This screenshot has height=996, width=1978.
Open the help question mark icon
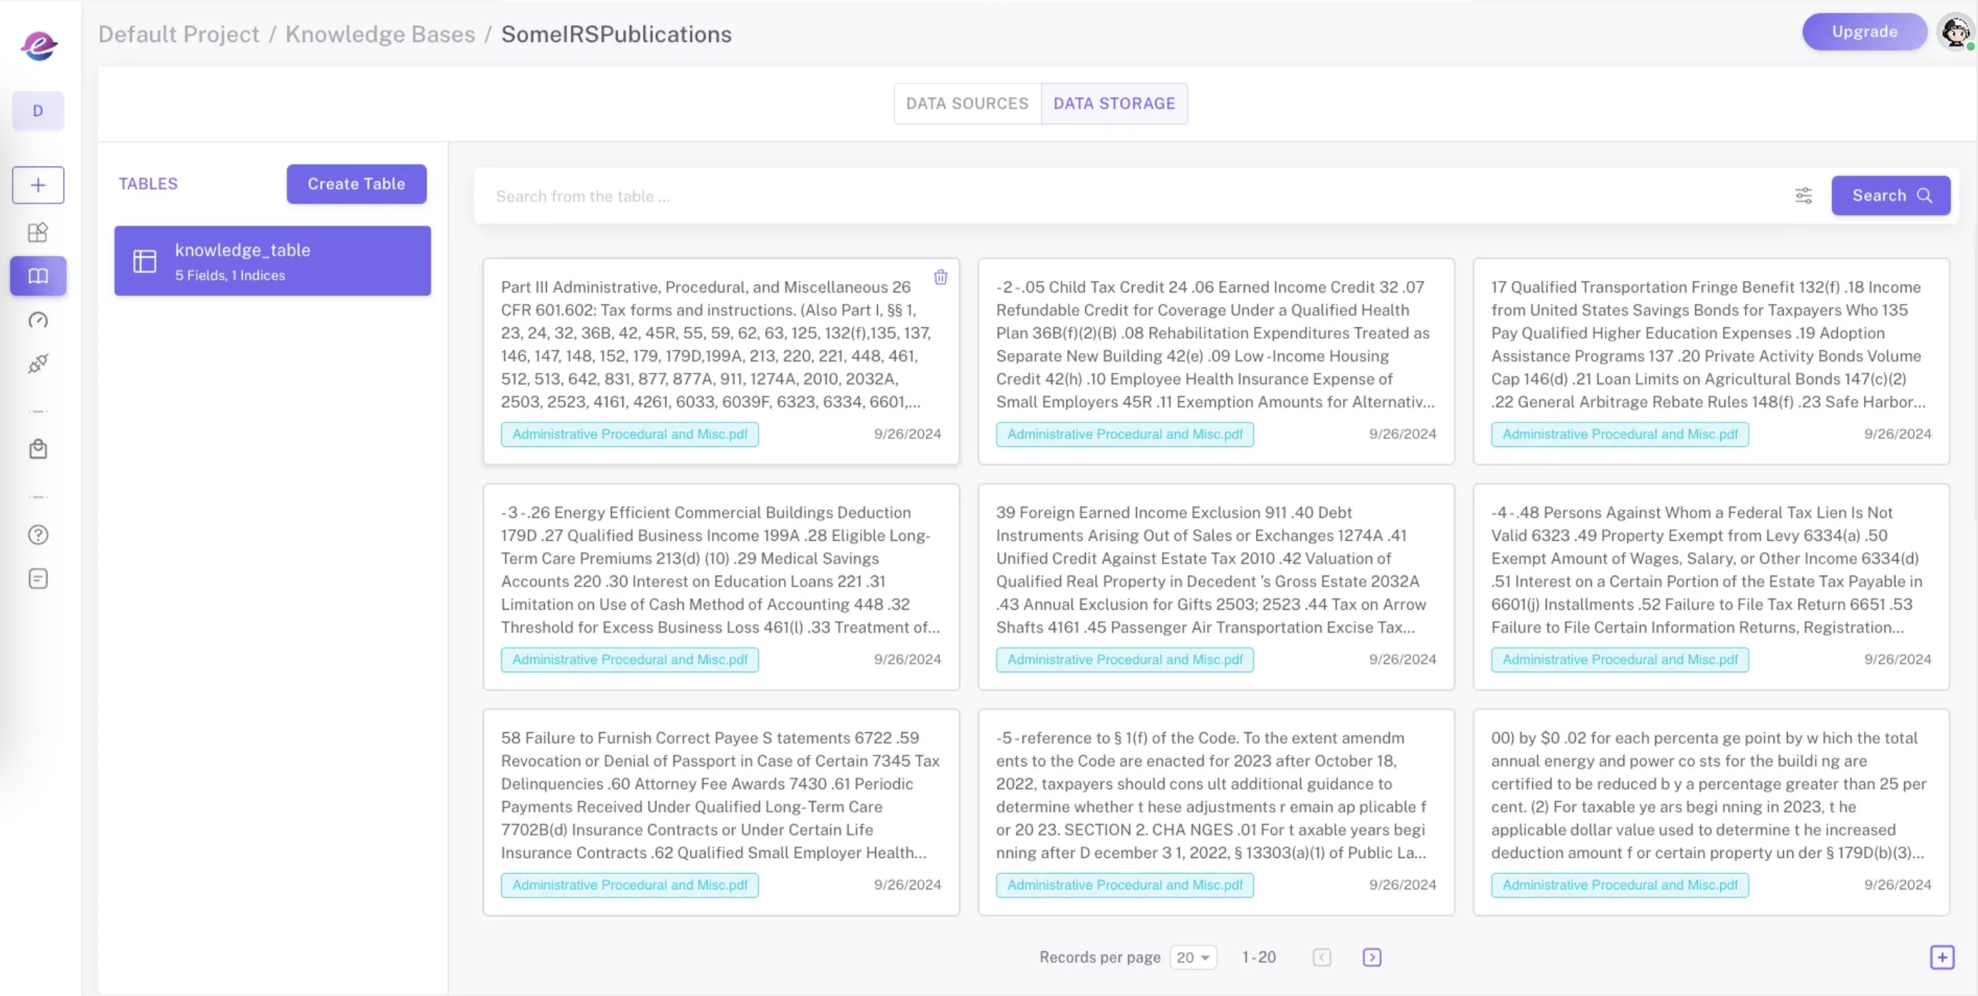point(38,535)
